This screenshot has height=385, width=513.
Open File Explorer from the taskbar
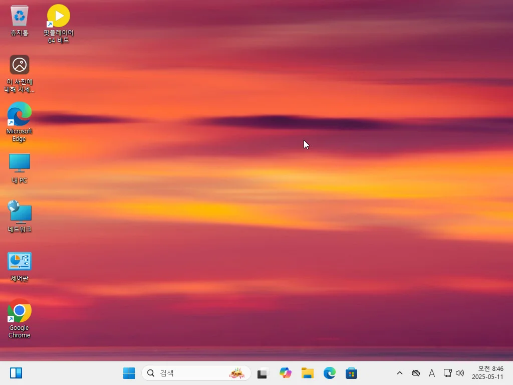click(308, 373)
